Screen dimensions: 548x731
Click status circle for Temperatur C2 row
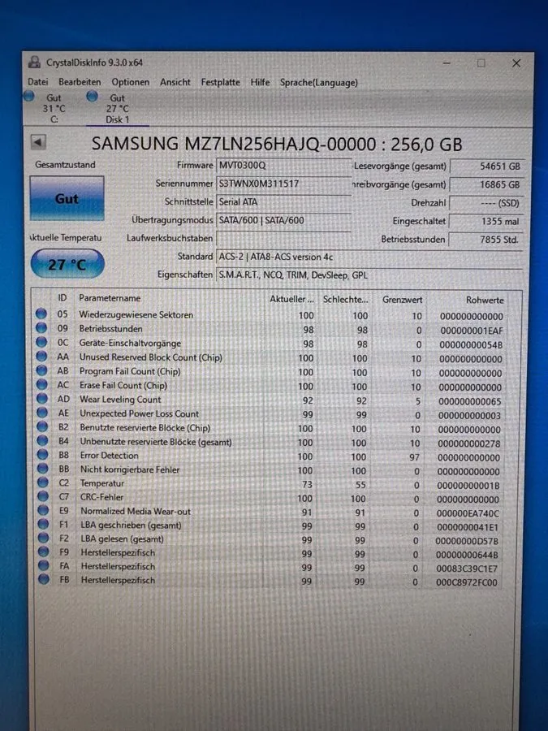click(43, 482)
